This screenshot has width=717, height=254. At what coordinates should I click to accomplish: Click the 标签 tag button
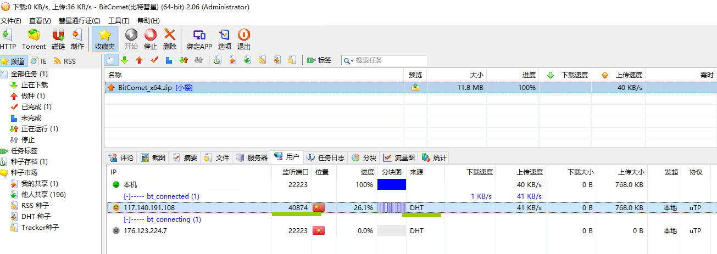pyautogui.click(x=319, y=60)
